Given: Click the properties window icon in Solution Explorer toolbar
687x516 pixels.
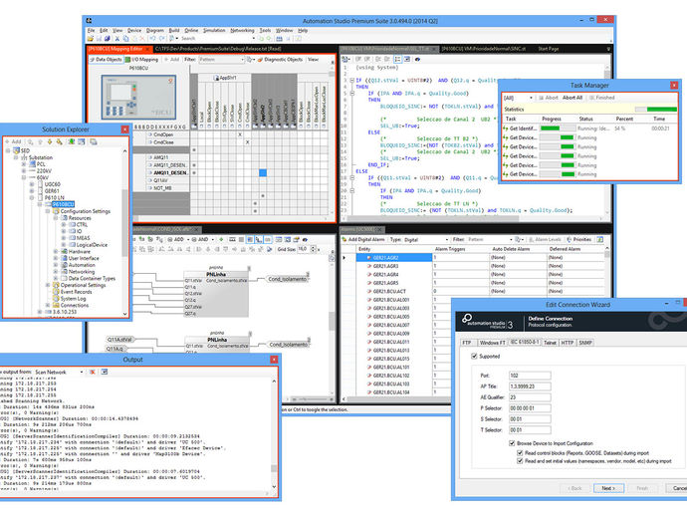Looking at the screenshot, I should (82, 141).
